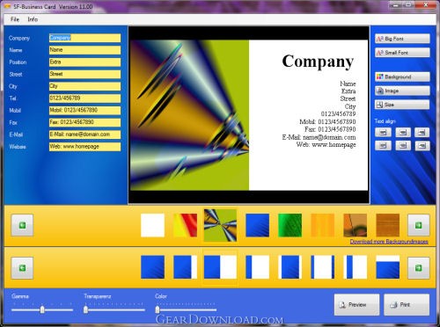Select the orange-brown abstract background thumbnail
This screenshot has width=440, height=327.
[355, 225]
